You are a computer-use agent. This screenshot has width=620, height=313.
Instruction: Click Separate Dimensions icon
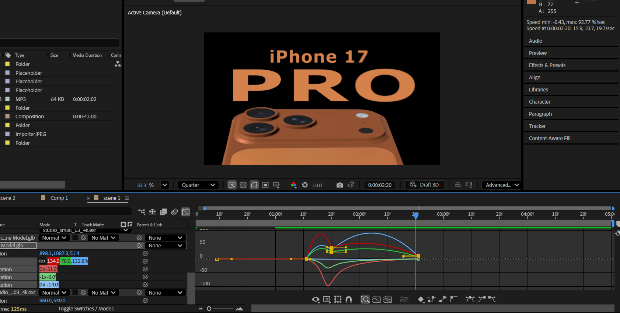click(x=404, y=299)
